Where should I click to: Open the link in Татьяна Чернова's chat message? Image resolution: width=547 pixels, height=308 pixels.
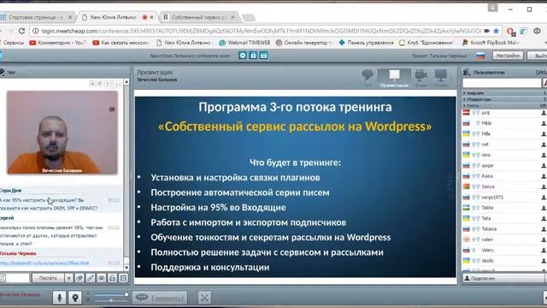tap(44, 263)
